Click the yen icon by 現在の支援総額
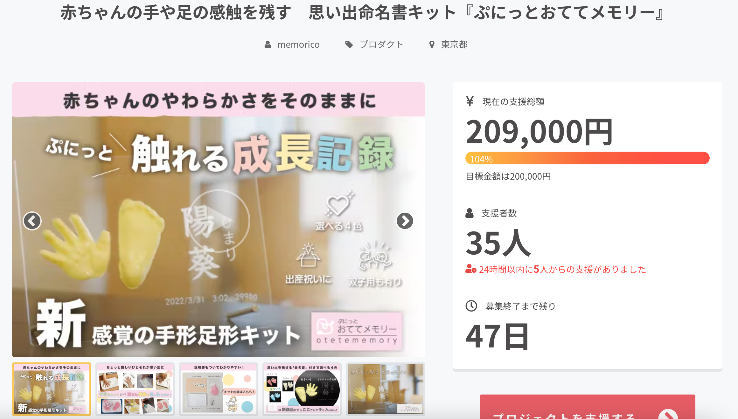738x419 pixels. click(470, 101)
